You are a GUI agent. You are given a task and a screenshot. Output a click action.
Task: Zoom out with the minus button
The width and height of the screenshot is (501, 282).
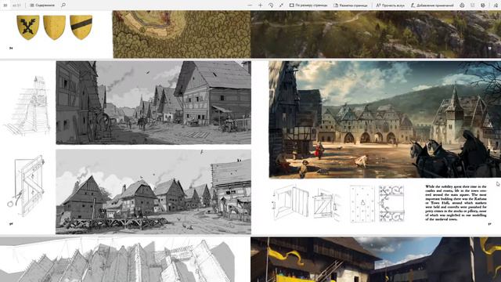pyautogui.click(x=250, y=5)
